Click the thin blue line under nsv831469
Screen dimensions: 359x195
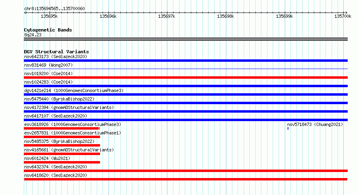[x=186, y=69]
